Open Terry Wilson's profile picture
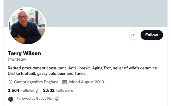This screenshot has width=171, height=106. point(27,26)
